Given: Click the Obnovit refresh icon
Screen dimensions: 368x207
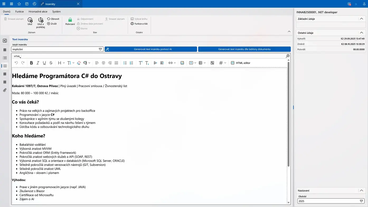Looking at the screenshot, I should pos(49,19).
